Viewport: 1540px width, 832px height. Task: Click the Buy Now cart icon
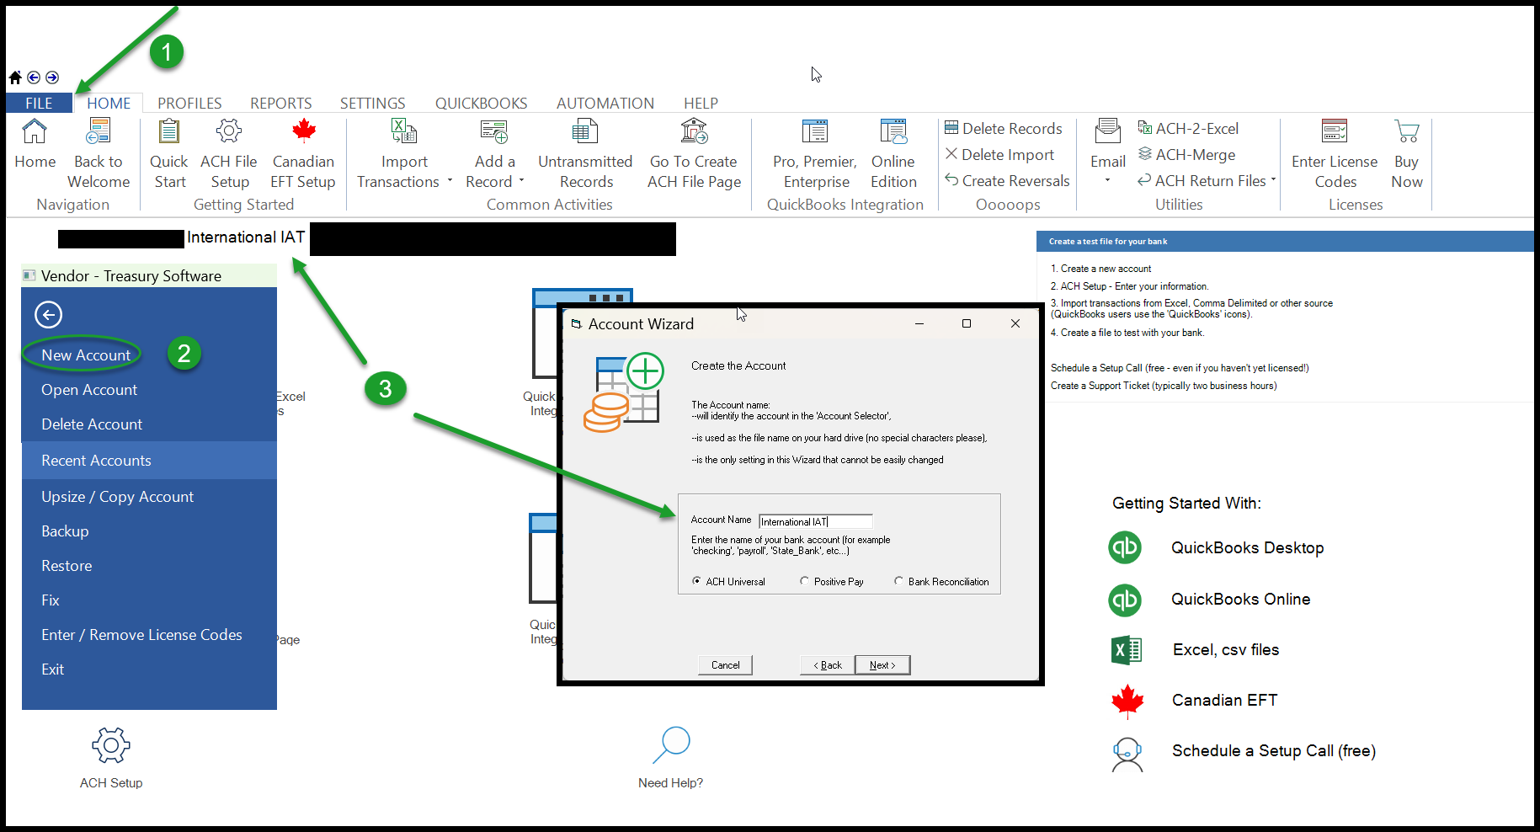(x=1406, y=132)
